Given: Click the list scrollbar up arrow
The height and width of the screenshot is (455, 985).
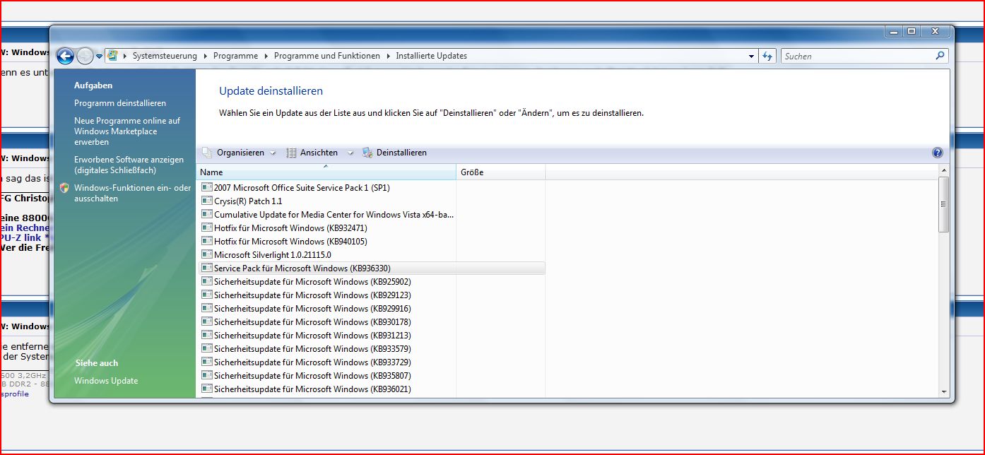Looking at the screenshot, I should [943, 170].
